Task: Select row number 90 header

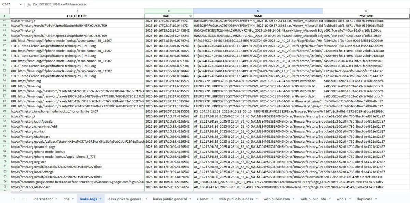Action: pyautogui.click(x=5, y=111)
